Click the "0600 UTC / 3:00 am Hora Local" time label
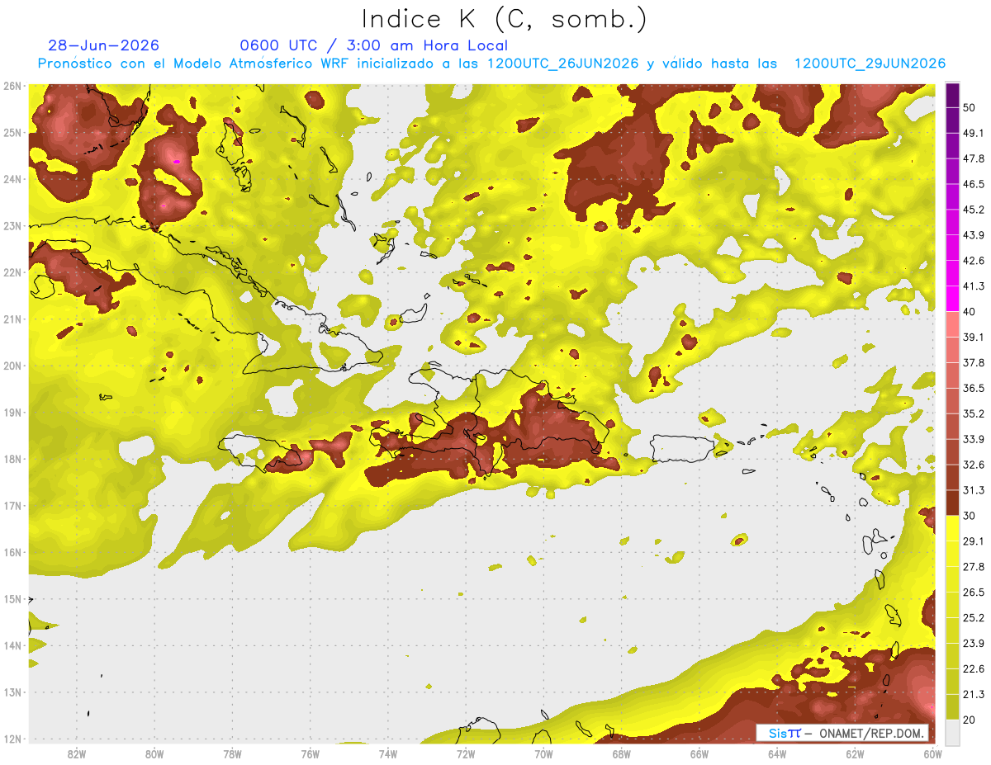991x765 pixels. click(x=373, y=45)
